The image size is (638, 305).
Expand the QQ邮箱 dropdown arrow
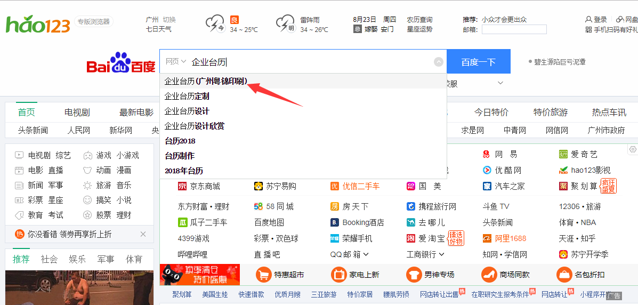tap(366, 254)
